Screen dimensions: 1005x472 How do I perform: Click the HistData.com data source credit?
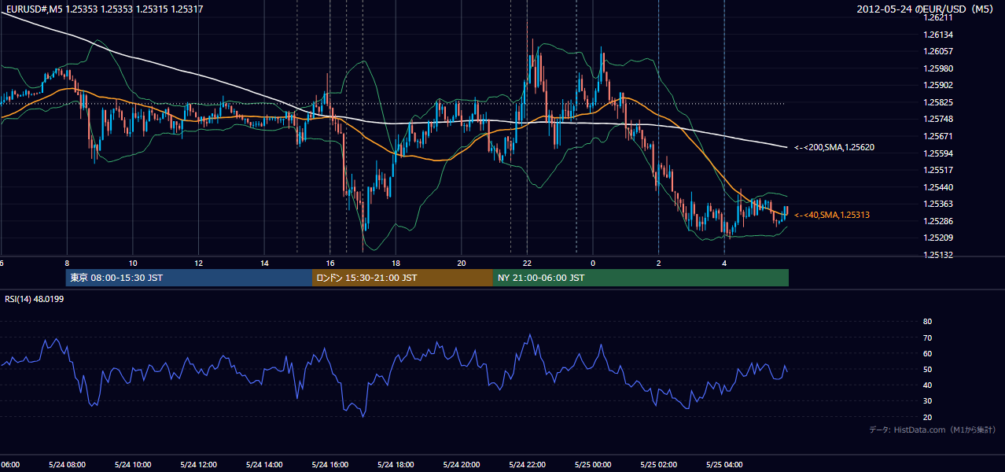[x=932, y=430]
